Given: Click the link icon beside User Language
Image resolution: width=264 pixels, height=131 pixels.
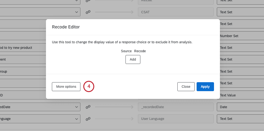Looking at the screenshot, I should tap(88, 119).
